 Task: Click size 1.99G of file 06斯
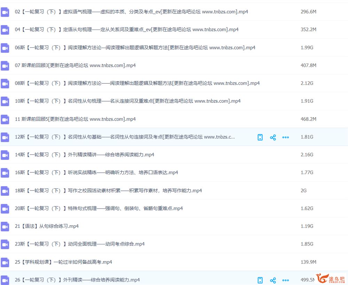coord(307,48)
